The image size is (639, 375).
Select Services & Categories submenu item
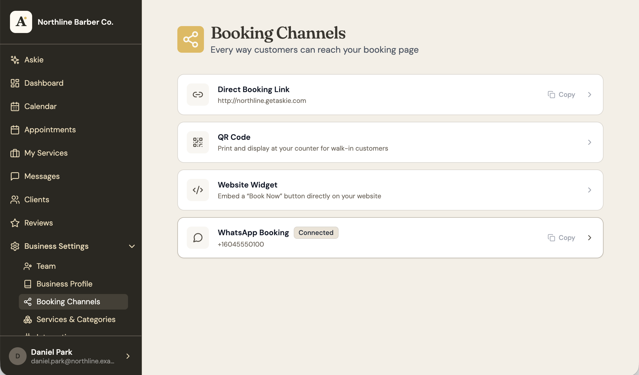(x=73, y=319)
